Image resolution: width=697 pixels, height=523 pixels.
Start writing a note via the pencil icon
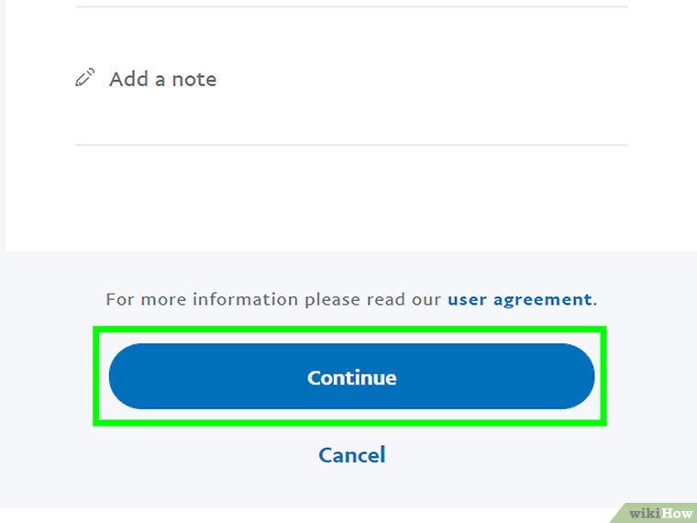pyautogui.click(x=84, y=79)
